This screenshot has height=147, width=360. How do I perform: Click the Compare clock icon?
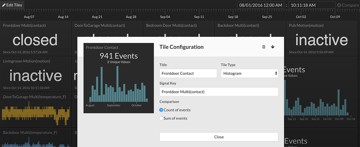(x=339, y=5)
